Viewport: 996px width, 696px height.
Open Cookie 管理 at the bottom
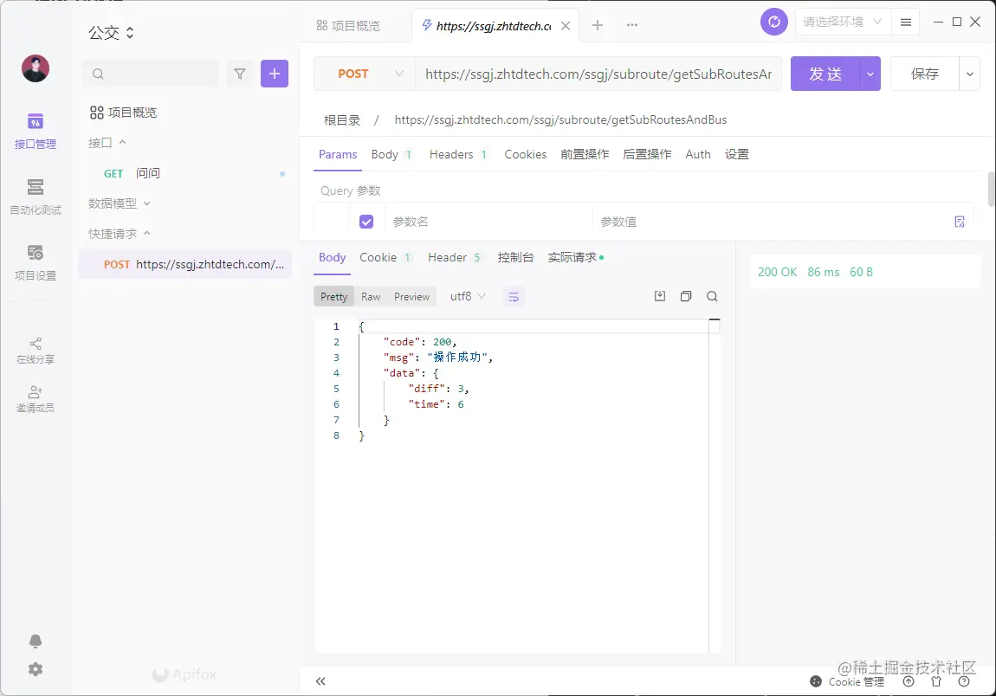click(847, 681)
